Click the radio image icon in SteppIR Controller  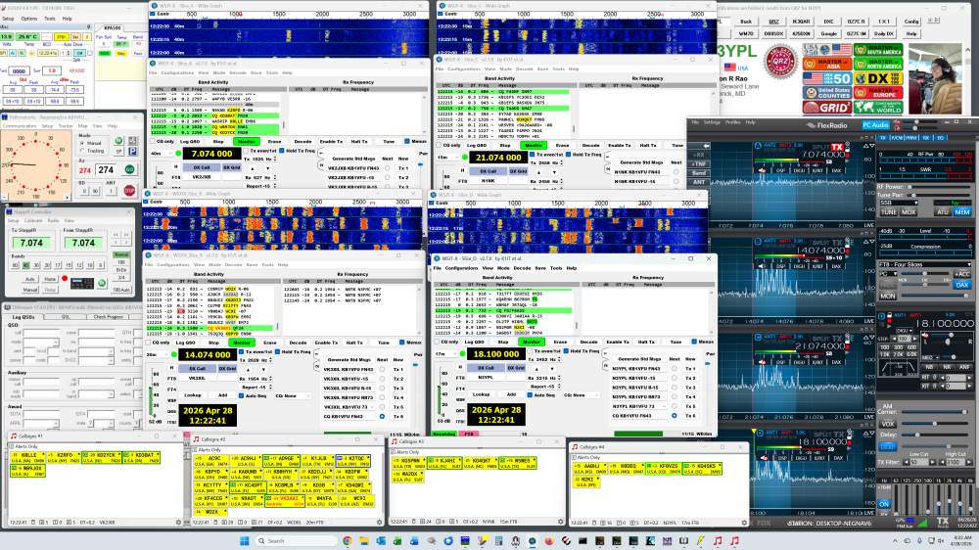click(82, 284)
